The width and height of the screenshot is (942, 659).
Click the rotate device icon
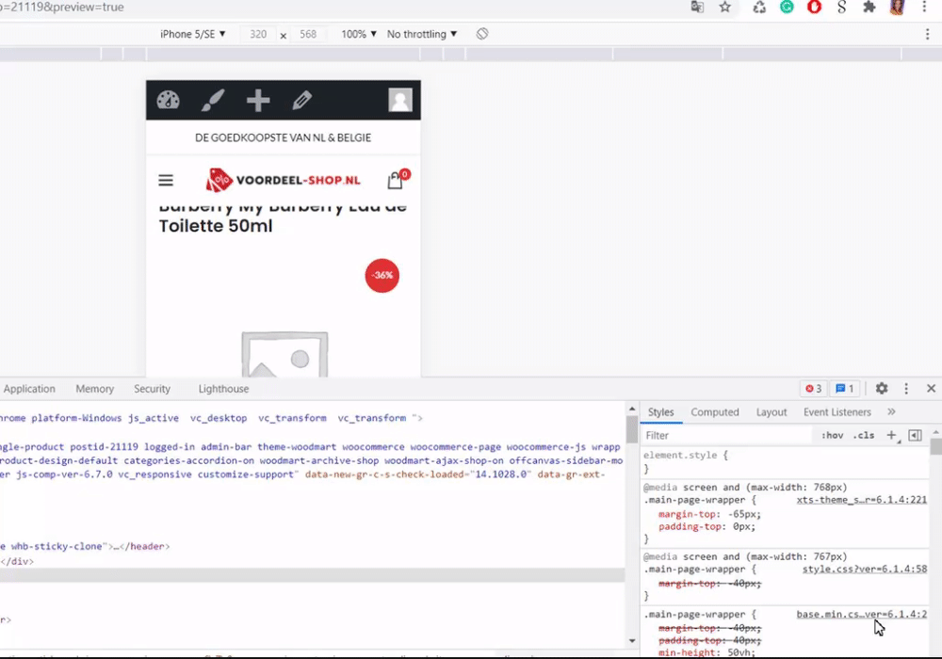point(482,34)
